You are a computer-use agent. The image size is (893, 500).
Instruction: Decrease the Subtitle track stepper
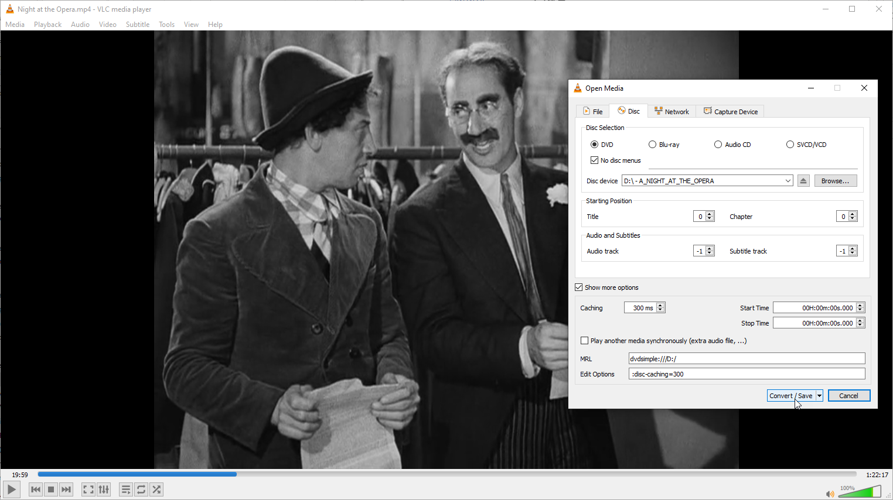coord(853,253)
